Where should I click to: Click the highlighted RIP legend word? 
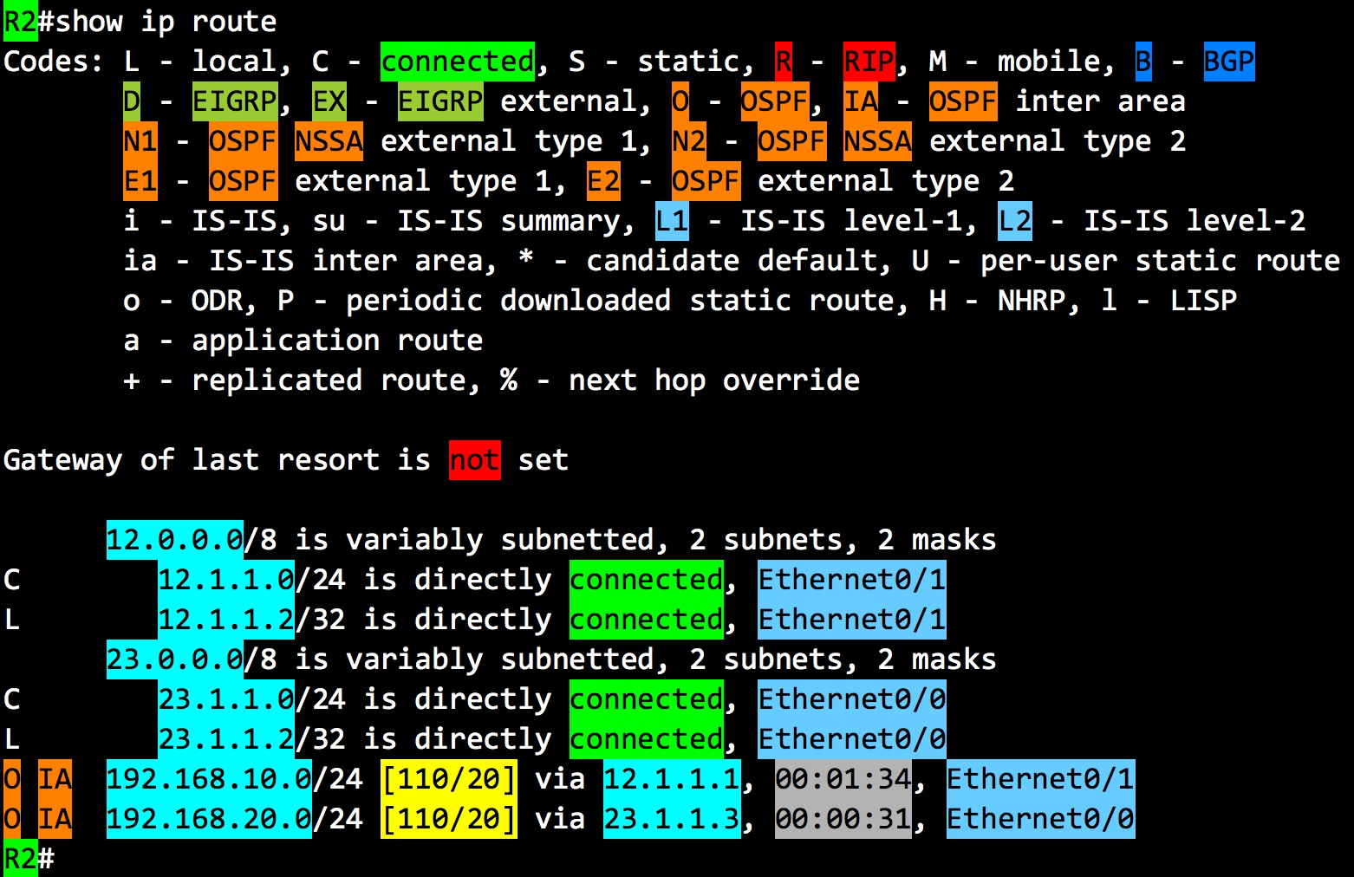pyautogui.click(x=869, y=62)
